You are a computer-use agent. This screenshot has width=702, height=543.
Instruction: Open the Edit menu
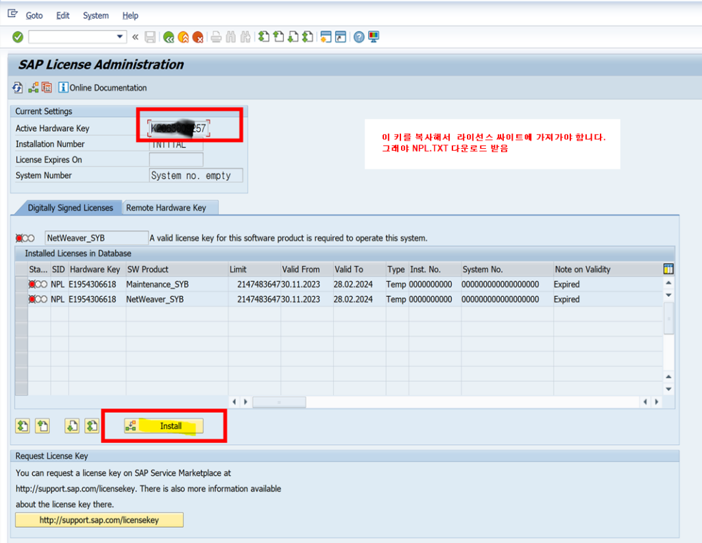(62, 15)
